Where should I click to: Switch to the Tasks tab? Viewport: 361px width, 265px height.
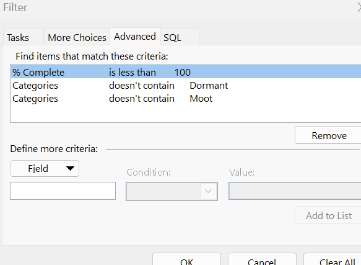tap(24, 37)
